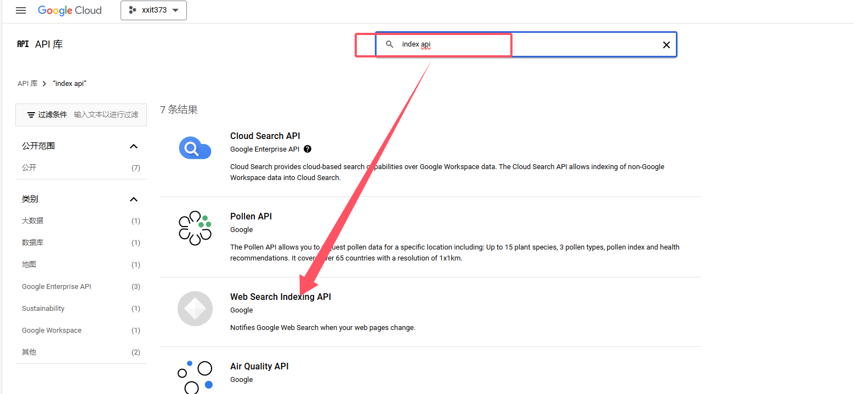Click the "index api" breadcrumb text
This screenshot has height=394, width=854.
70,84
